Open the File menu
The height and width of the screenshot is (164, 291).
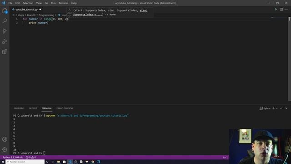pyautogui.click(x=10, y=3)
